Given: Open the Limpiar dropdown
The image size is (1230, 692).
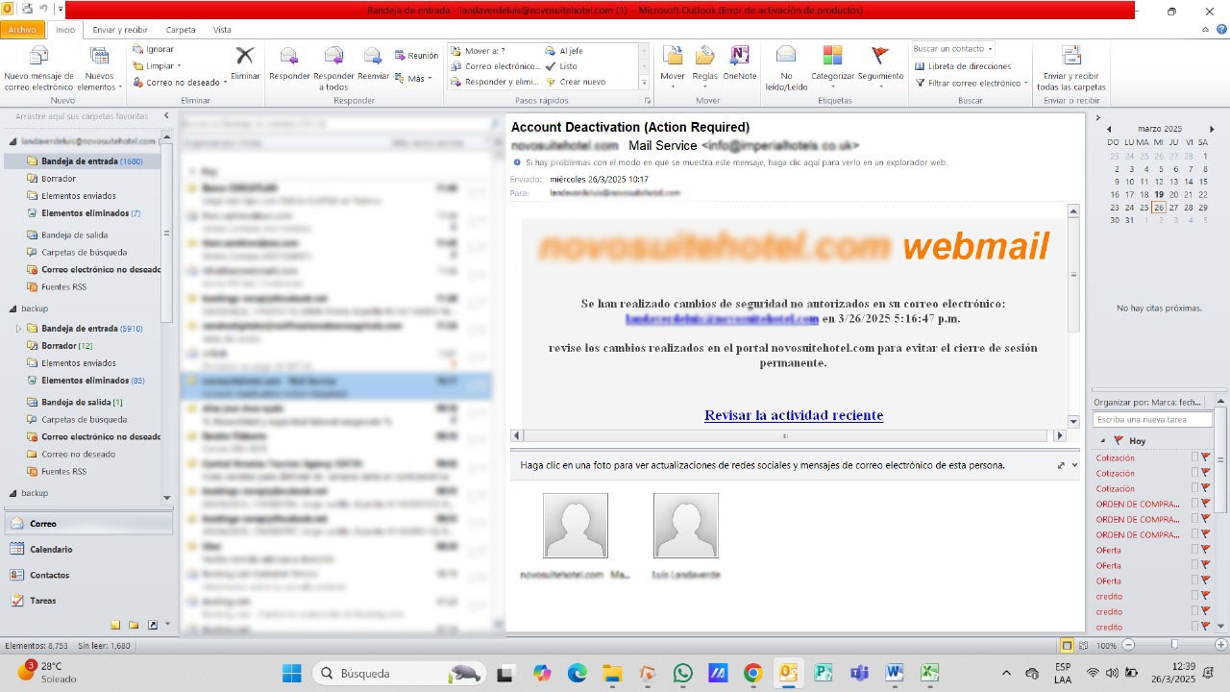Looking at the screenshot, I should click(158, 66).
